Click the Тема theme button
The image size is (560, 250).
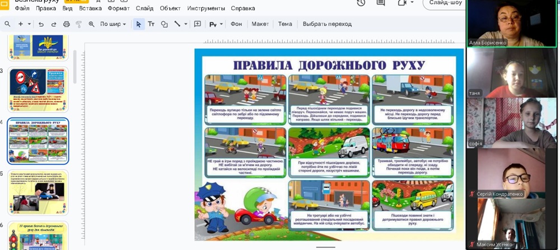285,24
